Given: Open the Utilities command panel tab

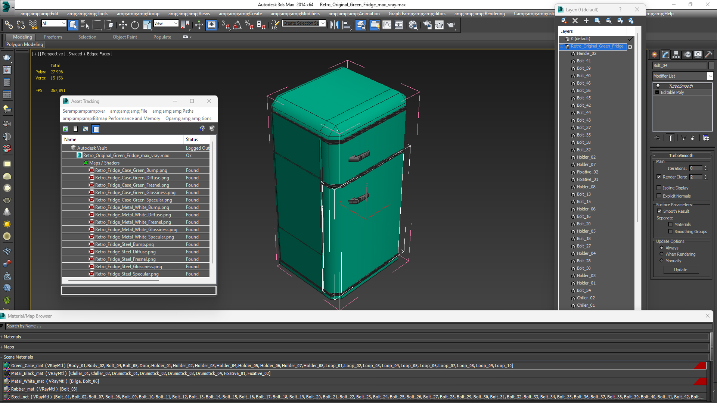Looking at the screenshot, I should pyautogui.click(x=709, y=55).
